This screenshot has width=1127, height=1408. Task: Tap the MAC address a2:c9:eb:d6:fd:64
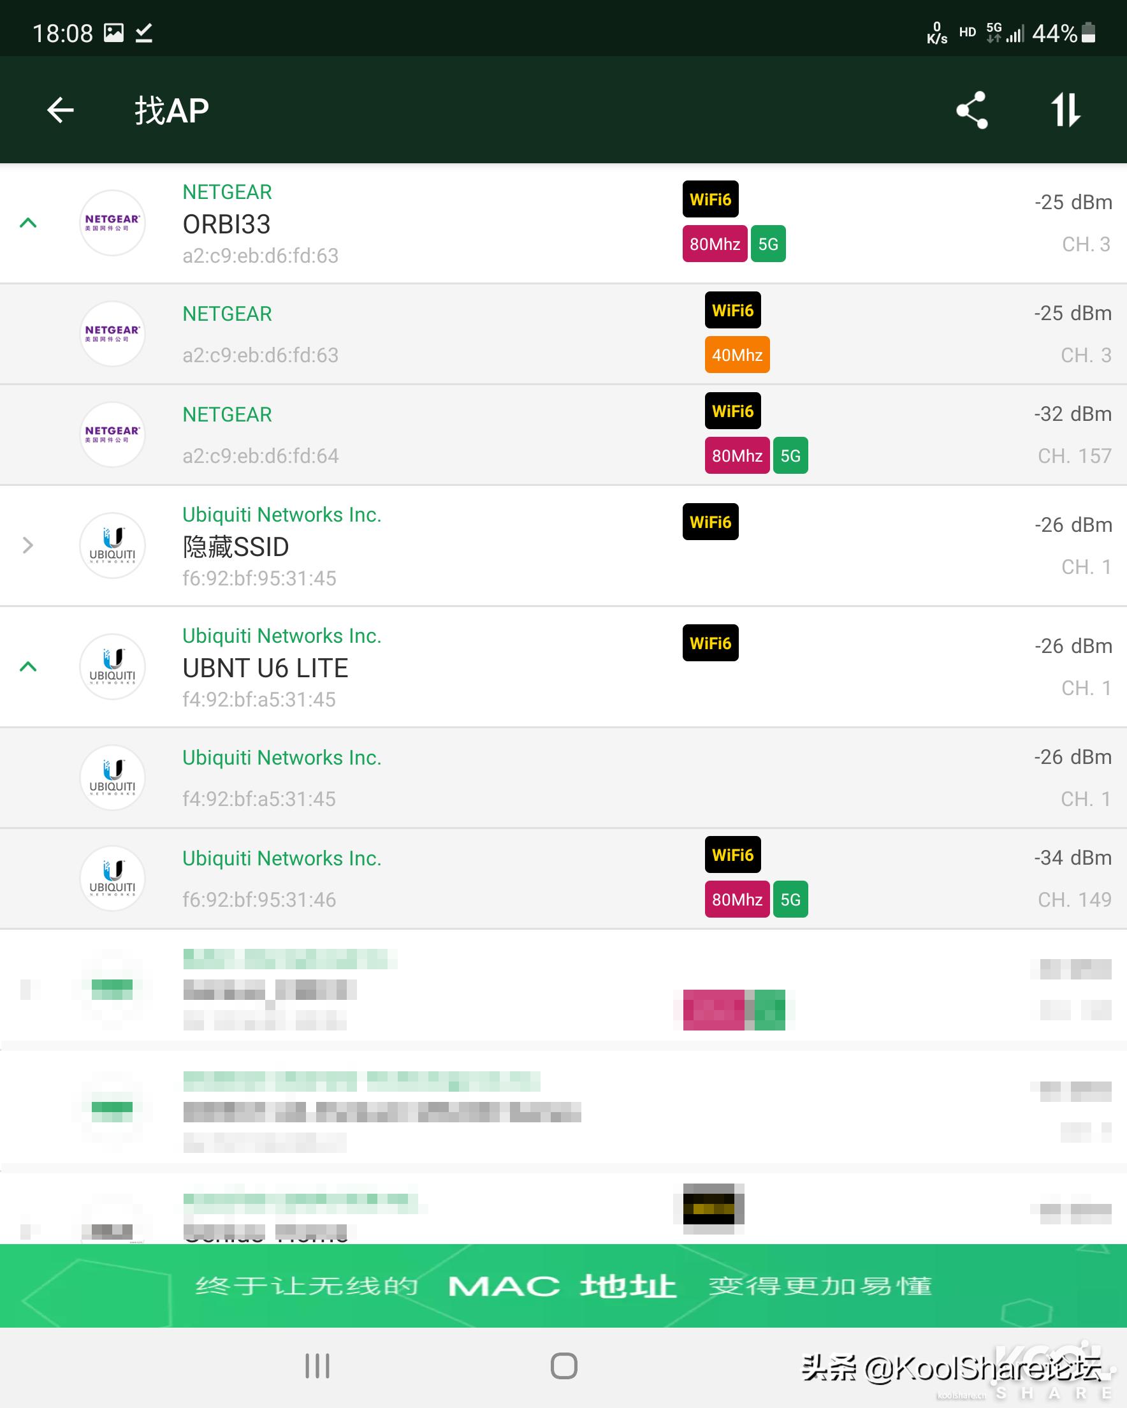tap(261, 456)
